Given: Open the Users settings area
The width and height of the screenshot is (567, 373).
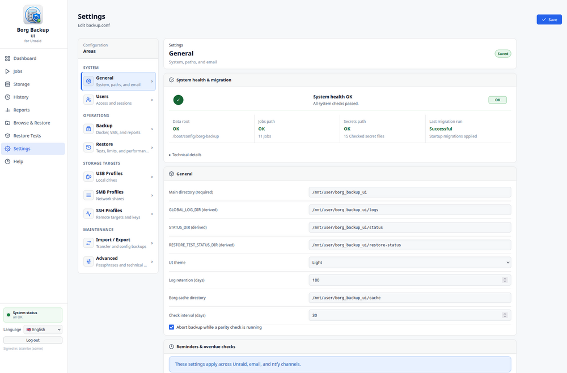Looking at the screenshot, I should (119, 100).
